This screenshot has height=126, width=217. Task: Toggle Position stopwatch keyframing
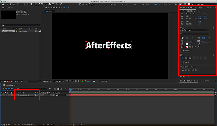tap(182, 16)
